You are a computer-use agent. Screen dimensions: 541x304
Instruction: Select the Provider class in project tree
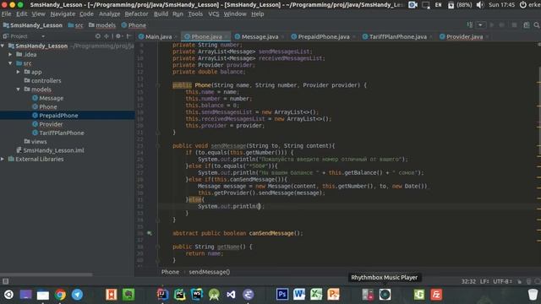tap(51, 124)
